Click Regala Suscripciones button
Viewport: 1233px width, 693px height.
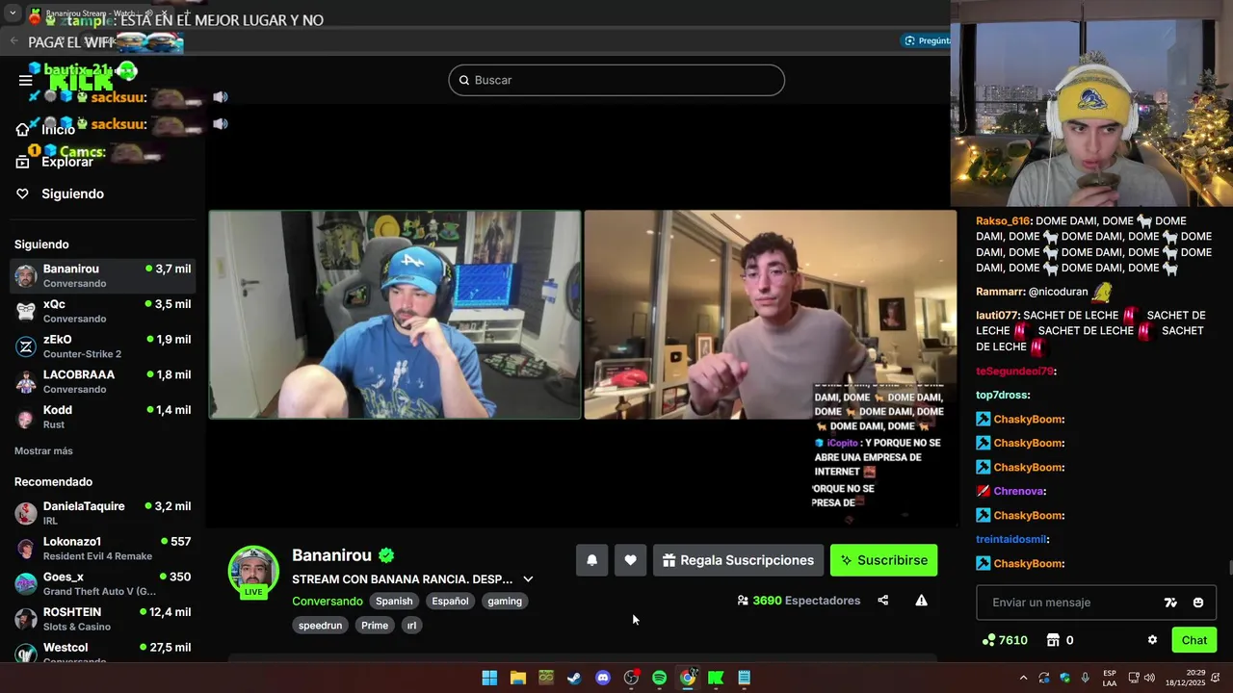[738, 560]
